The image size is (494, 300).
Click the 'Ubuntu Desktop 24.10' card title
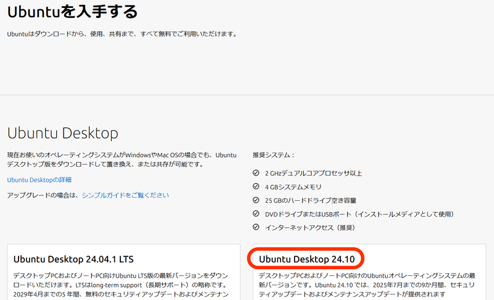pos(307,259)
